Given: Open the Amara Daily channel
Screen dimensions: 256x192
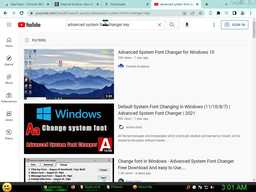Looking at the screenshot, I should click(134, 127).
